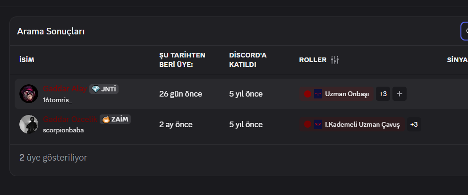Sort by ŞU TARİHTEN BERİ ÜYE column
Viewport: 468px width, 195px height.
point(182,60)
